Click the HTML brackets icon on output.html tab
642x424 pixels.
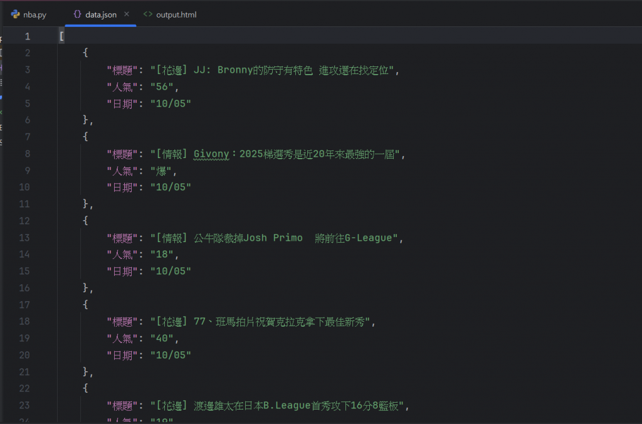[148, 14]
